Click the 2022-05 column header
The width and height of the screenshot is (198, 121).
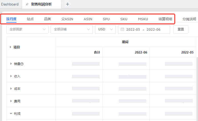pos(187,52)
